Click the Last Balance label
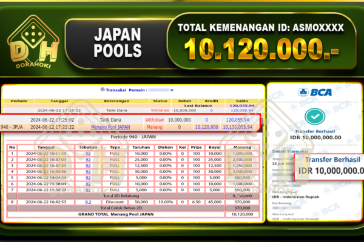The width and height of the screenshot is (364, 242). point(198,106)
